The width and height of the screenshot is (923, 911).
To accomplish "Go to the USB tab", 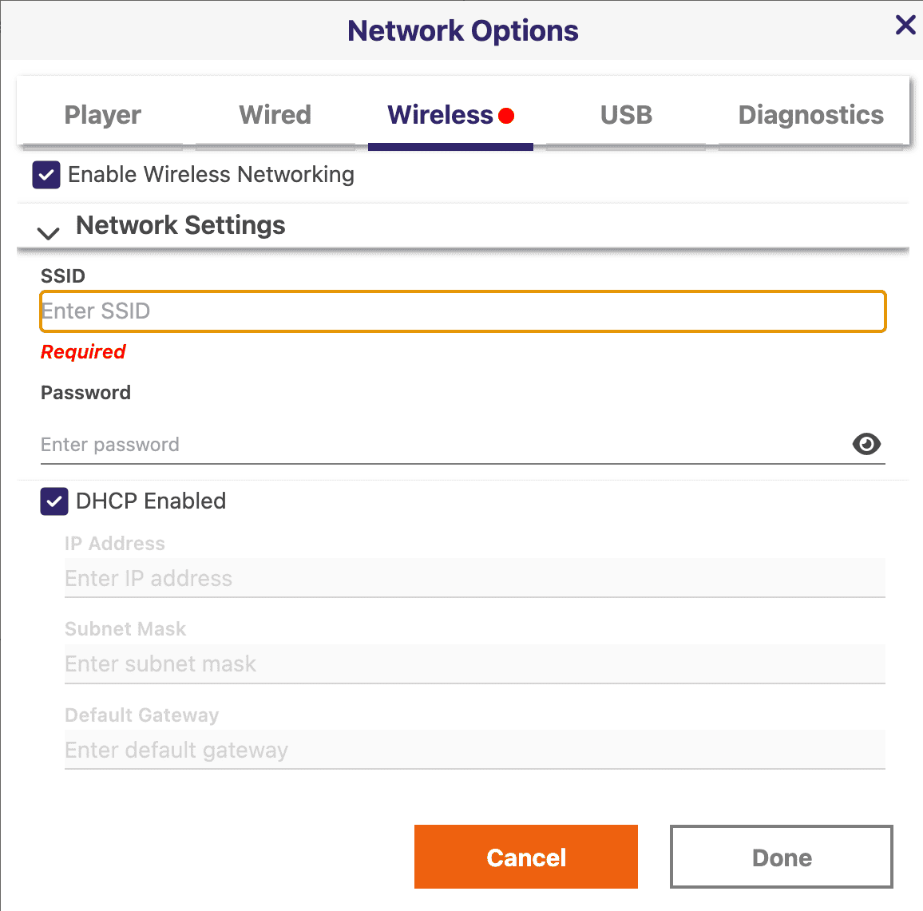I will point(626,115).
